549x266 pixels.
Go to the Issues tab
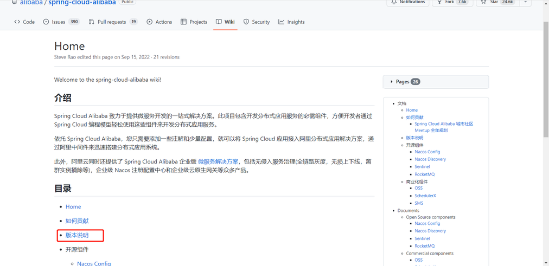[x=61, y=22]
